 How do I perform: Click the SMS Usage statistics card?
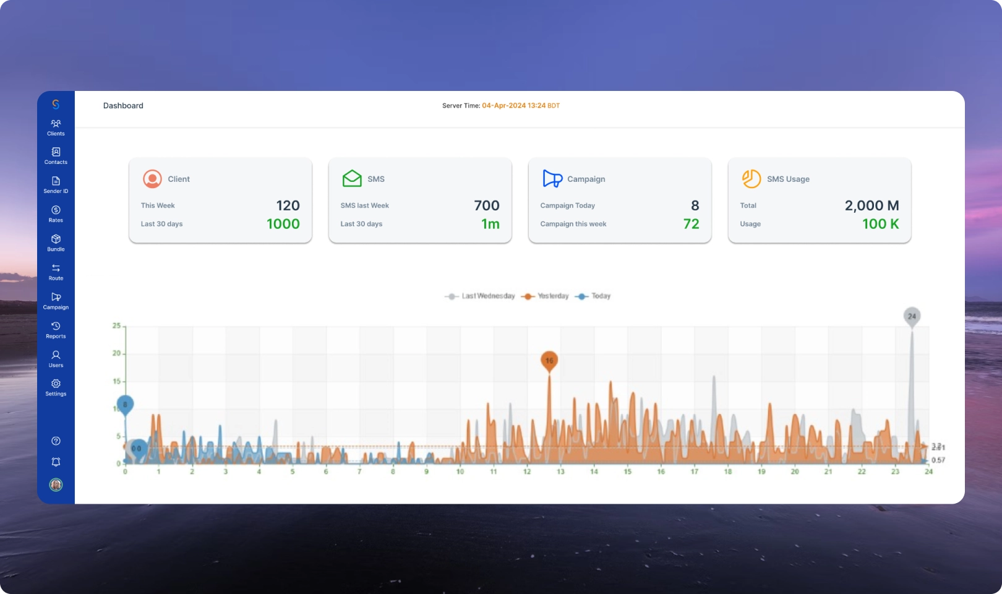coord(820,200)
